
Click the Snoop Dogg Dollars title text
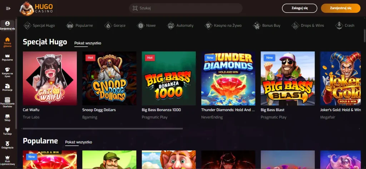click(99, 110)
